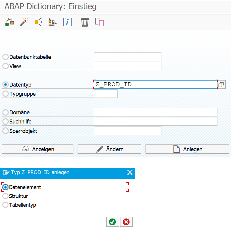Click the Anzeigen button
This screenshot has height=229, width=231.
click(x=38, y=149)
